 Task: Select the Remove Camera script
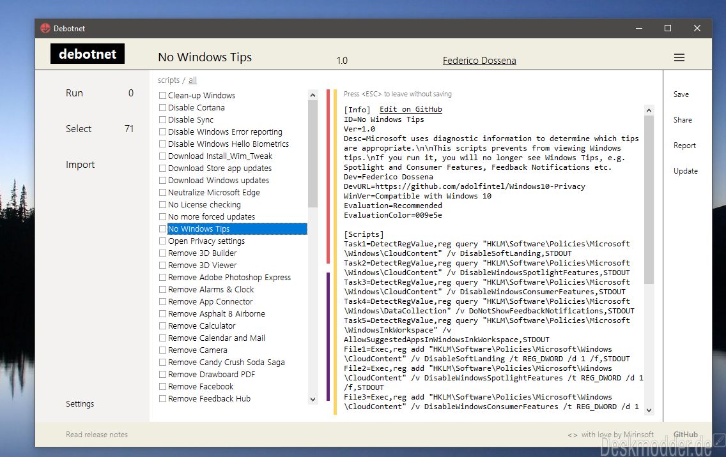pyautogui.click(x=197, y=350)
